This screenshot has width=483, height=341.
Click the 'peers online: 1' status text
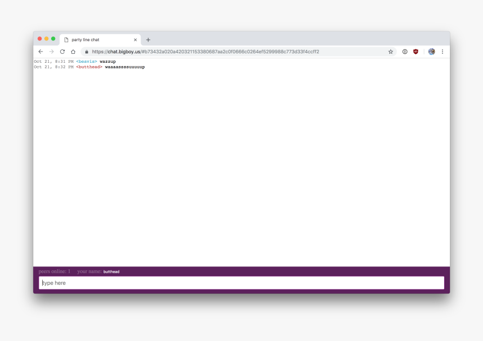(54, 271)
